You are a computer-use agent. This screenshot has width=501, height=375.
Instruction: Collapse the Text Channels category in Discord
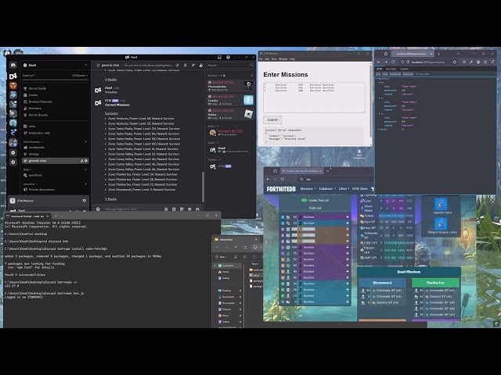[33, 141]
